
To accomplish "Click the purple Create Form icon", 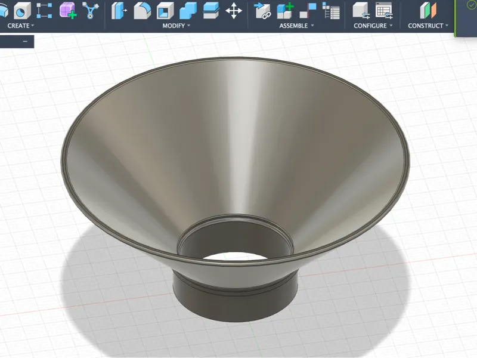I will (x=67, y=10).
